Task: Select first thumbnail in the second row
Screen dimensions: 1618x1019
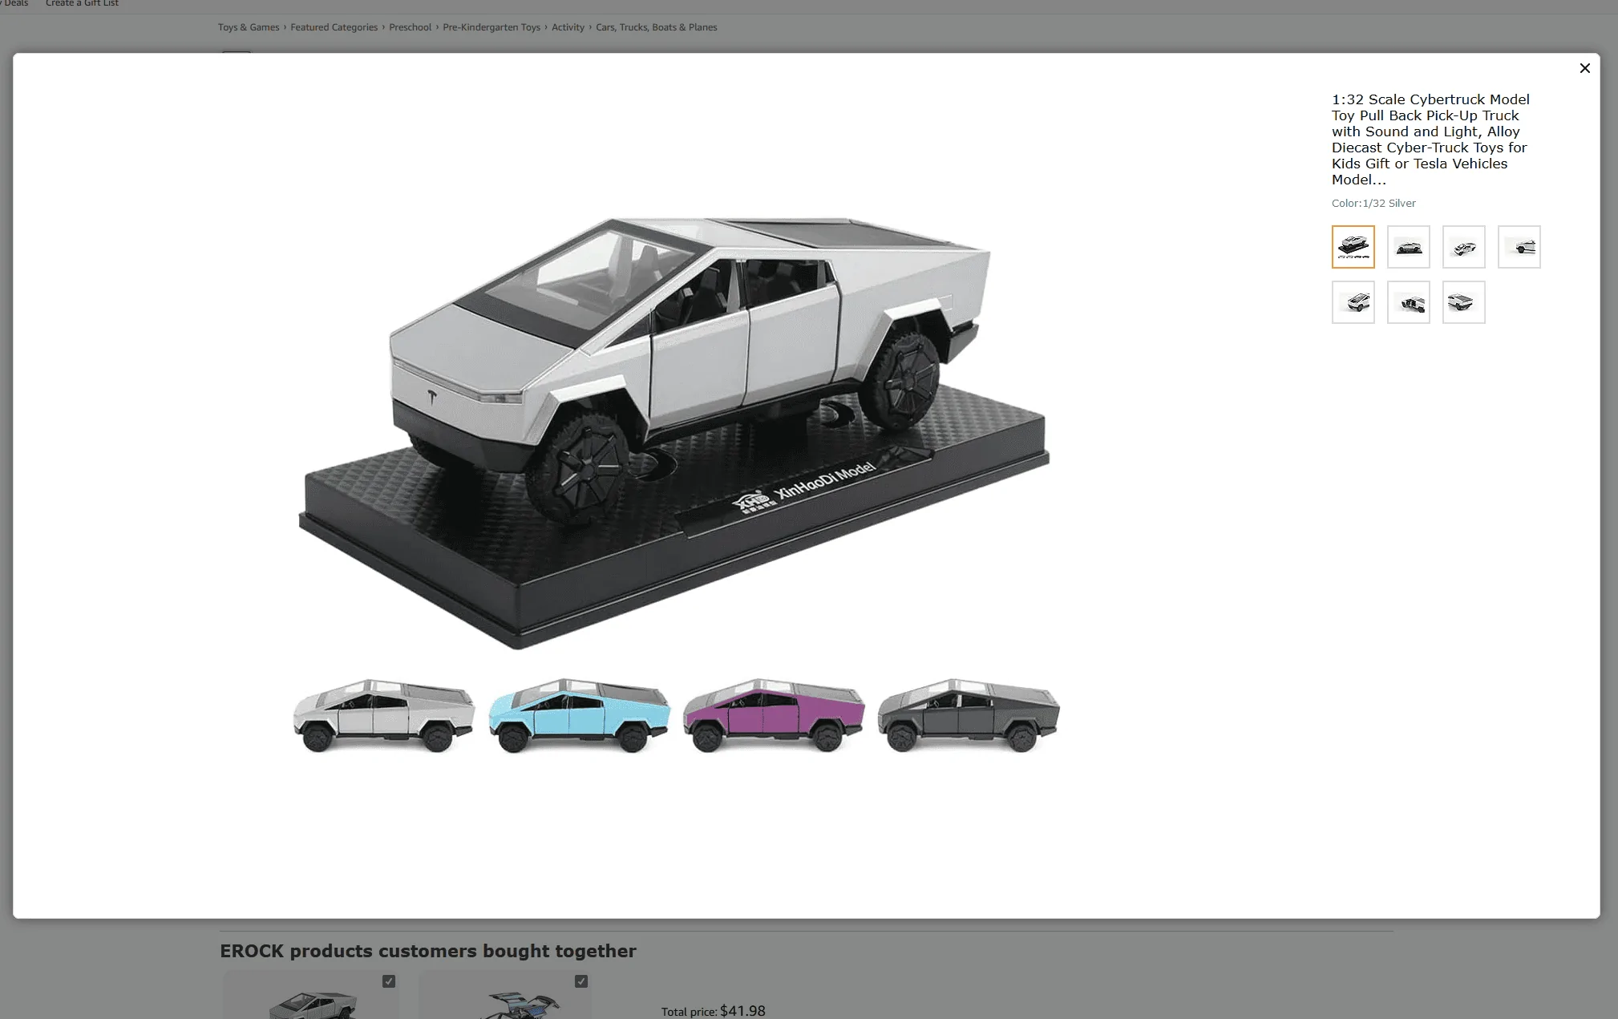Action: pyautogui.click(x=1353, y=302)
